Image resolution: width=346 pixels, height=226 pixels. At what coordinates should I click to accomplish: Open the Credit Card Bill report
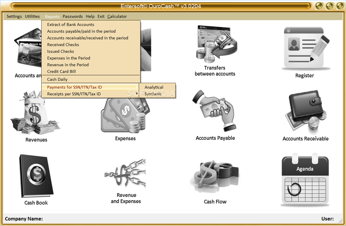pyautogui.click(x=91, y=71)
